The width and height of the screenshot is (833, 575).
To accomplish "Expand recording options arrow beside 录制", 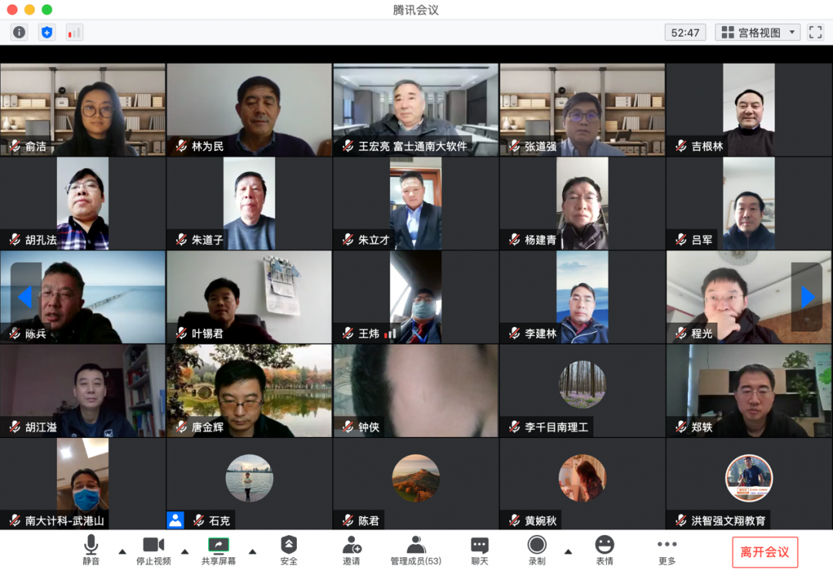I will (x=568, y=551).
